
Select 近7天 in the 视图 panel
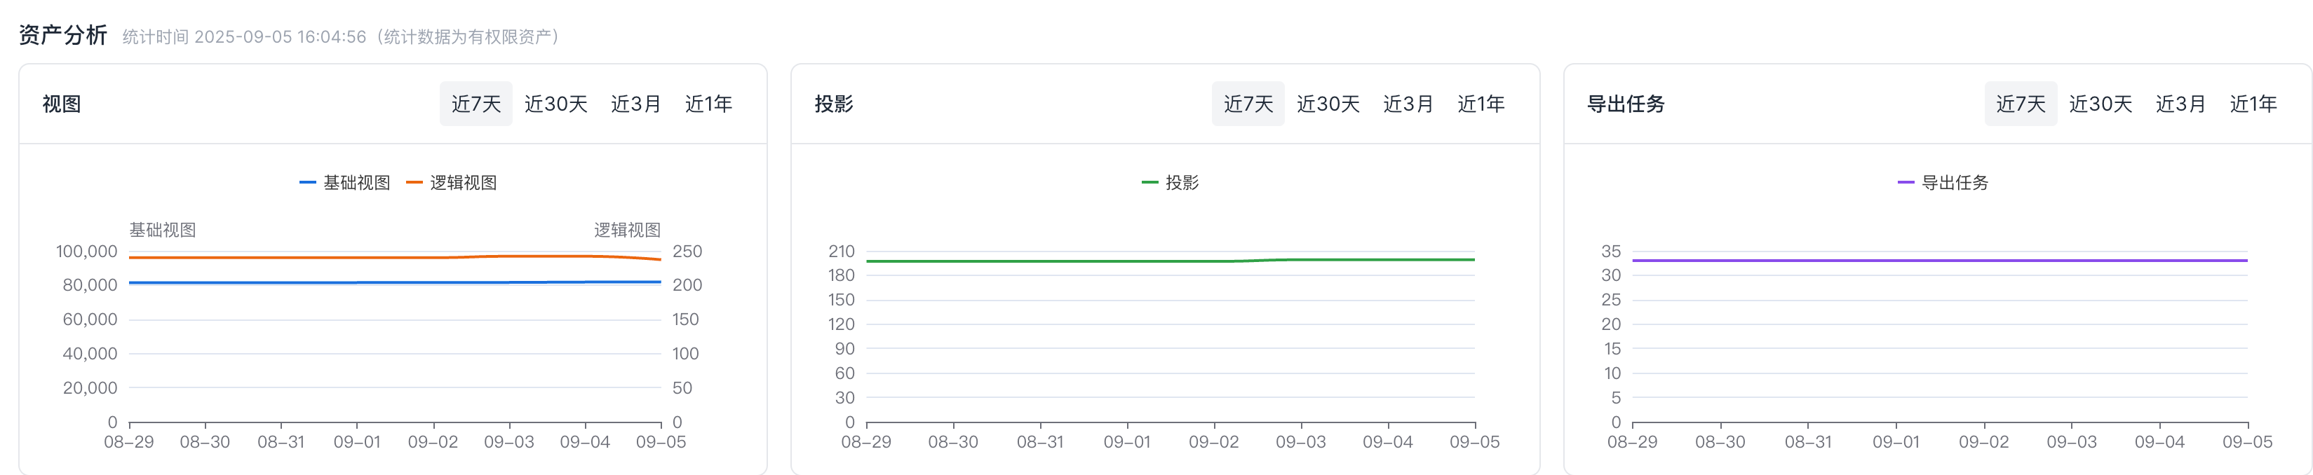pyautogui.click(x=476, y=104)
